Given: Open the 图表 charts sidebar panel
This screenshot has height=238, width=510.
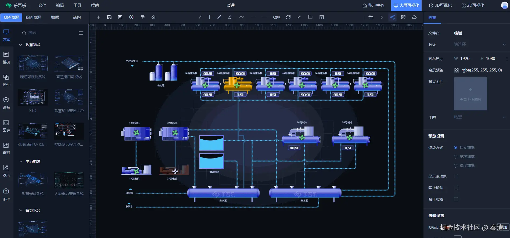Looking at the screenshot, I should (6, 125).
